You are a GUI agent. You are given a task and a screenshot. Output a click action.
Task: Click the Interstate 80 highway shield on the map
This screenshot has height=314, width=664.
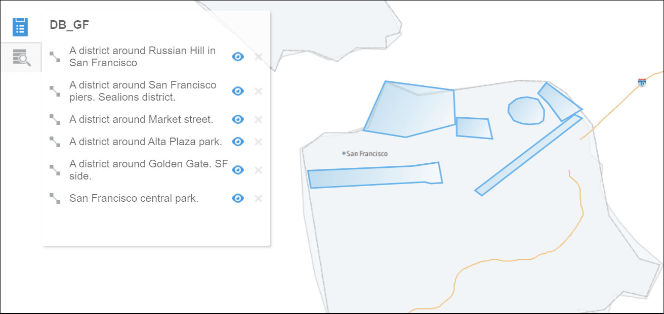[641, 82]
